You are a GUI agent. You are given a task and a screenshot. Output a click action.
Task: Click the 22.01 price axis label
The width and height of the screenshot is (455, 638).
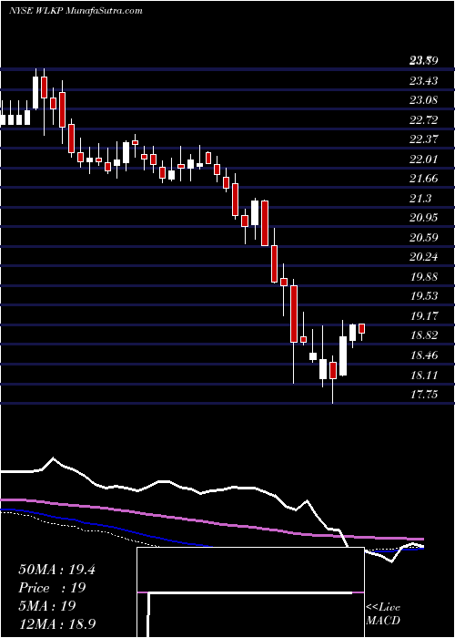coord(424,159)
